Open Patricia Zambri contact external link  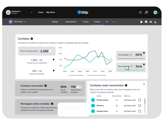tap(140, 100)
